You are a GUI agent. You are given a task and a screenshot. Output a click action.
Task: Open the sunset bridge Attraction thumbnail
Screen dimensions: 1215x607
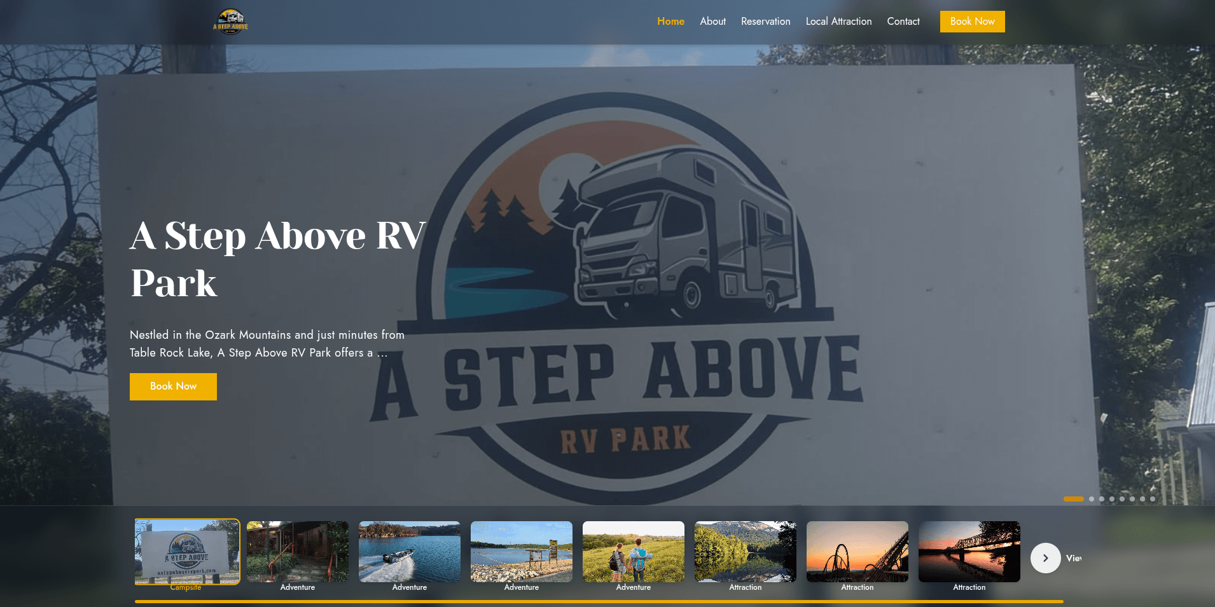coord(969,552)
